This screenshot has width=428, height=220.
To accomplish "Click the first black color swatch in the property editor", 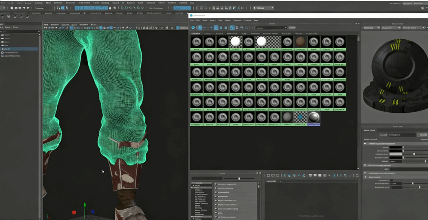I will [x=395, y=147].
